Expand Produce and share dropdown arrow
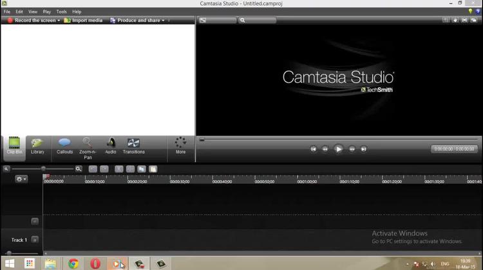The width and height of the screenshot is (483, 270). coord(164,21)
